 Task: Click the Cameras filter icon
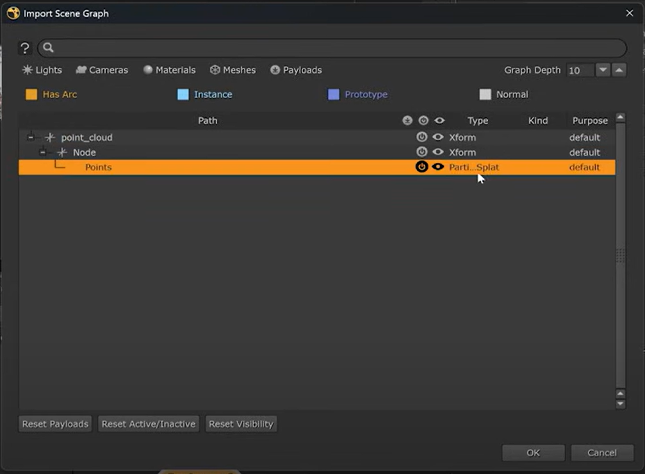coord(81,70)
